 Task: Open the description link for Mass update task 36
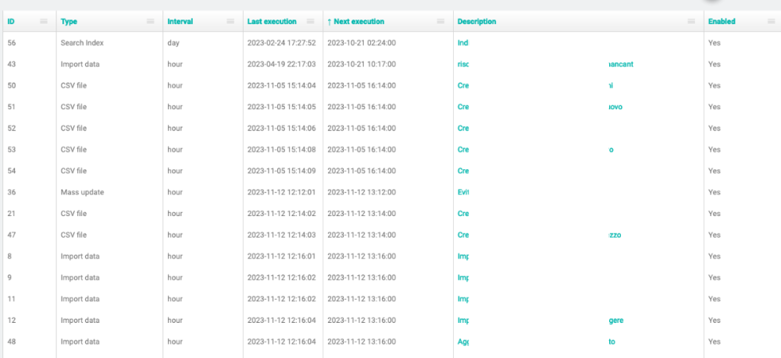click(462, 192)
